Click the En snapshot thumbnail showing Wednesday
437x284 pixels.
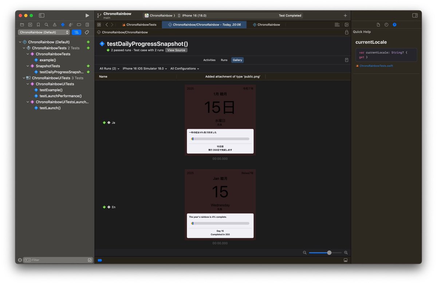(220, 204)
